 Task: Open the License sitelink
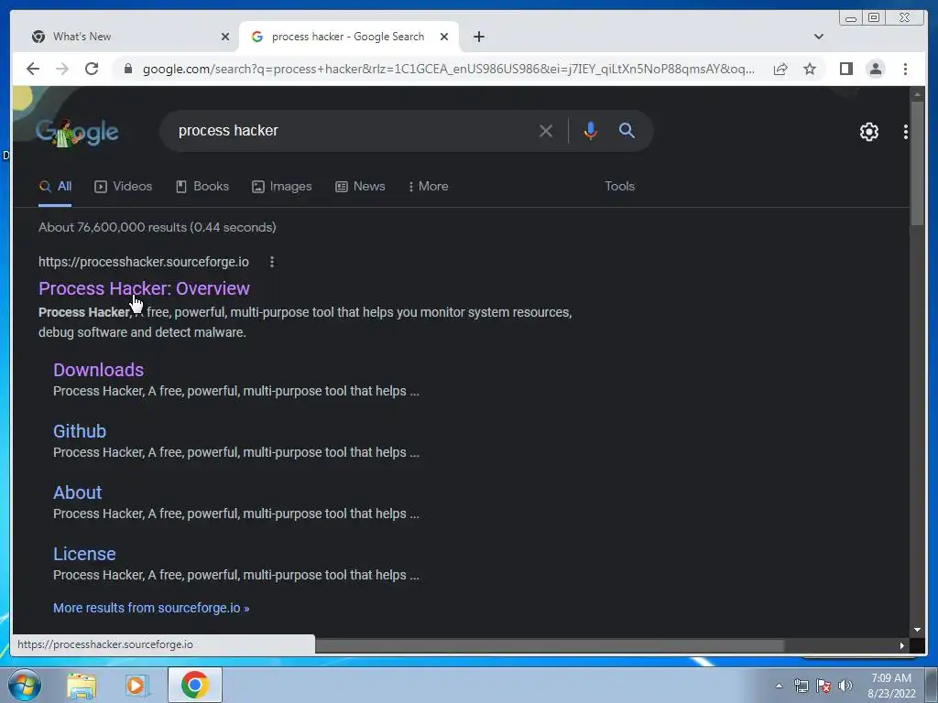pos(84,554)
